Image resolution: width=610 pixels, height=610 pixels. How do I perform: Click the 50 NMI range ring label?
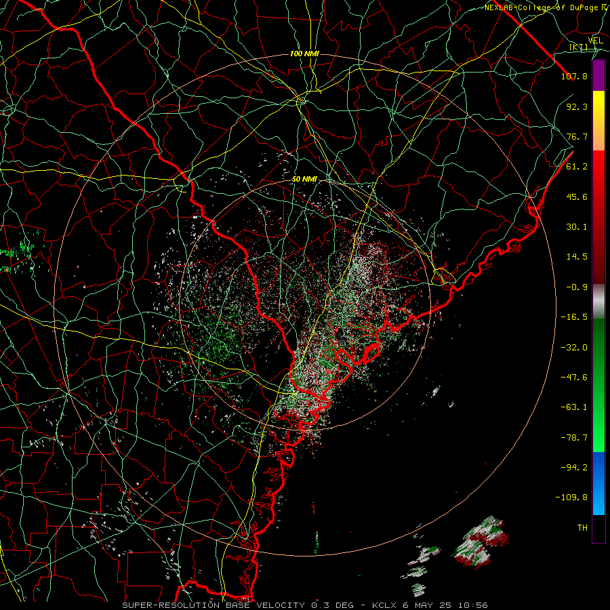(x=304, y=180)
